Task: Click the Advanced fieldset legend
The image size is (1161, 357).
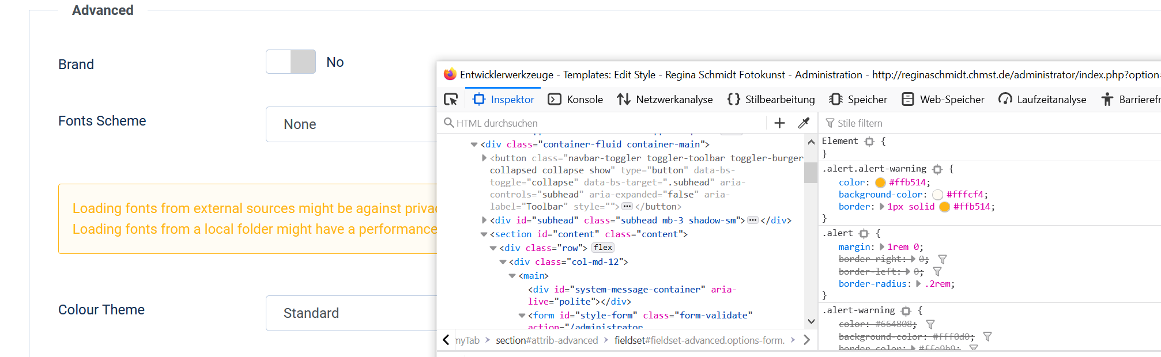Action: [x=103, y=10]
